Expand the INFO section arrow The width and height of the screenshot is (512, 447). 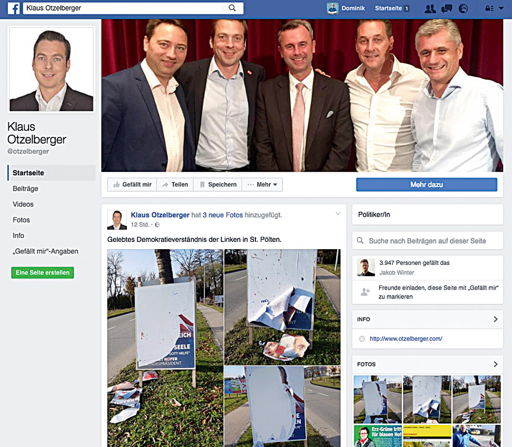coord(495,319)
